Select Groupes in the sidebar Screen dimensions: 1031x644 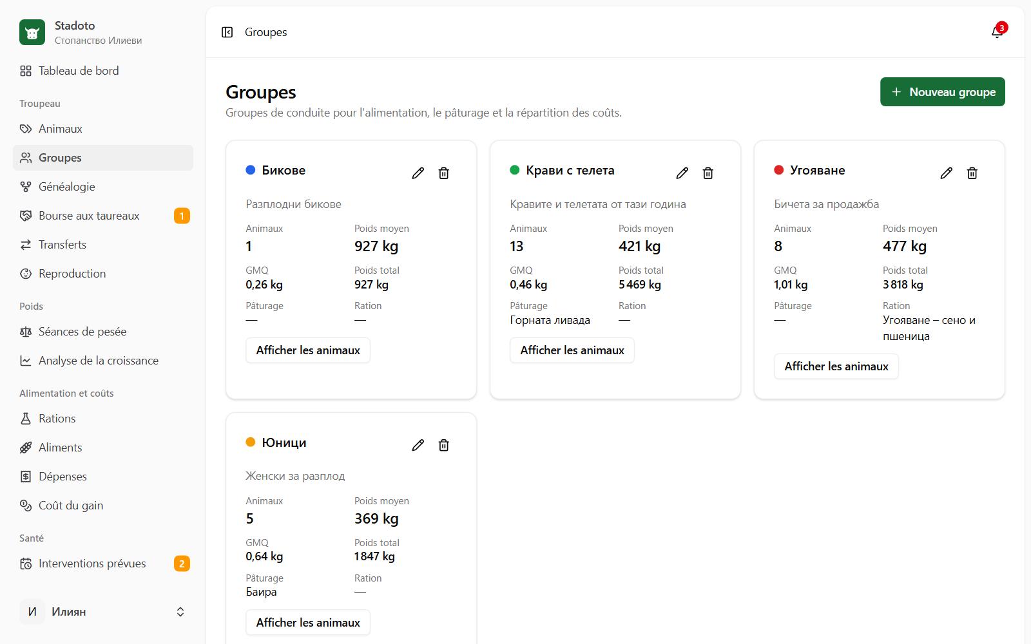pos(103,158)
